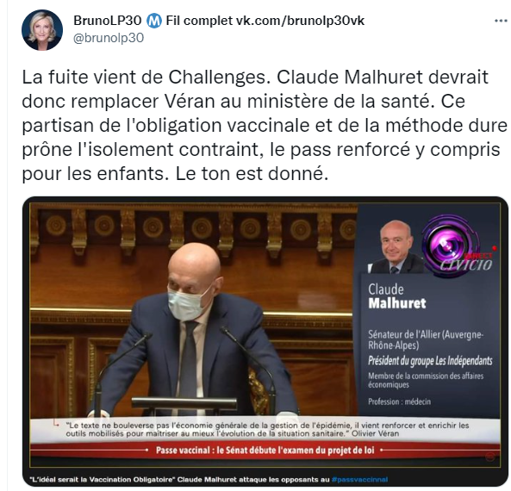The width and height of the screenshot is (511, 491).
Task: Click the red live dot beside Direct
Action: pyautogui.click(x=495, y=249)
